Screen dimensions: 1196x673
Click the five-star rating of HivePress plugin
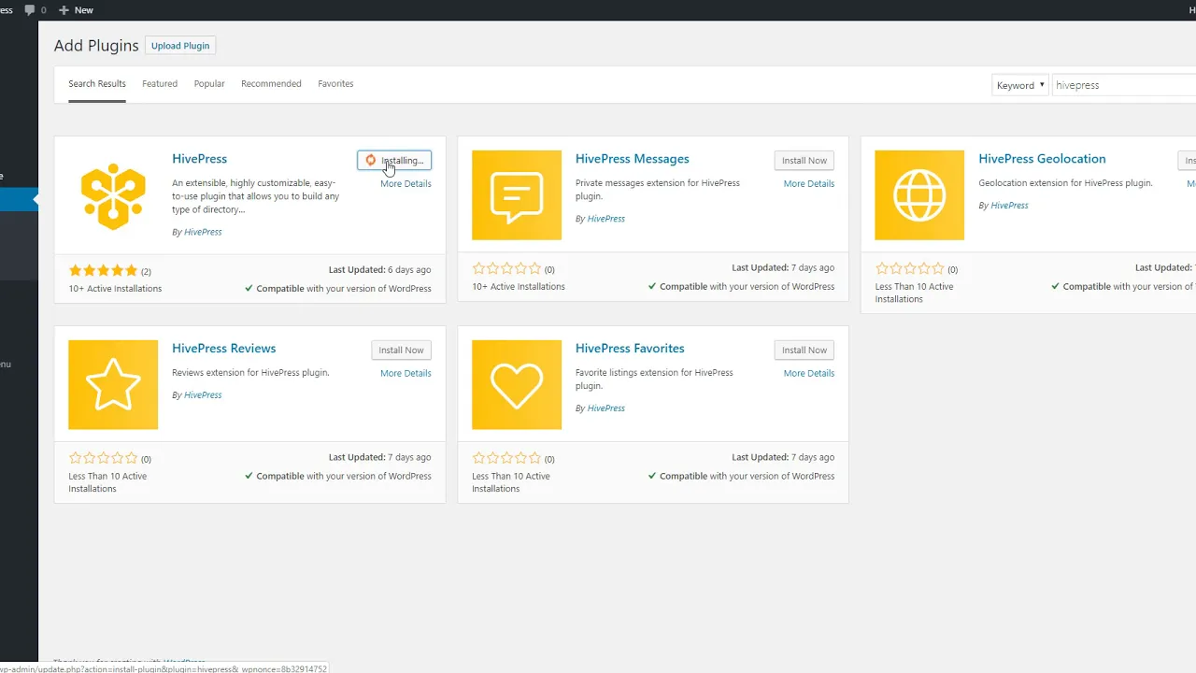point(104,271)
